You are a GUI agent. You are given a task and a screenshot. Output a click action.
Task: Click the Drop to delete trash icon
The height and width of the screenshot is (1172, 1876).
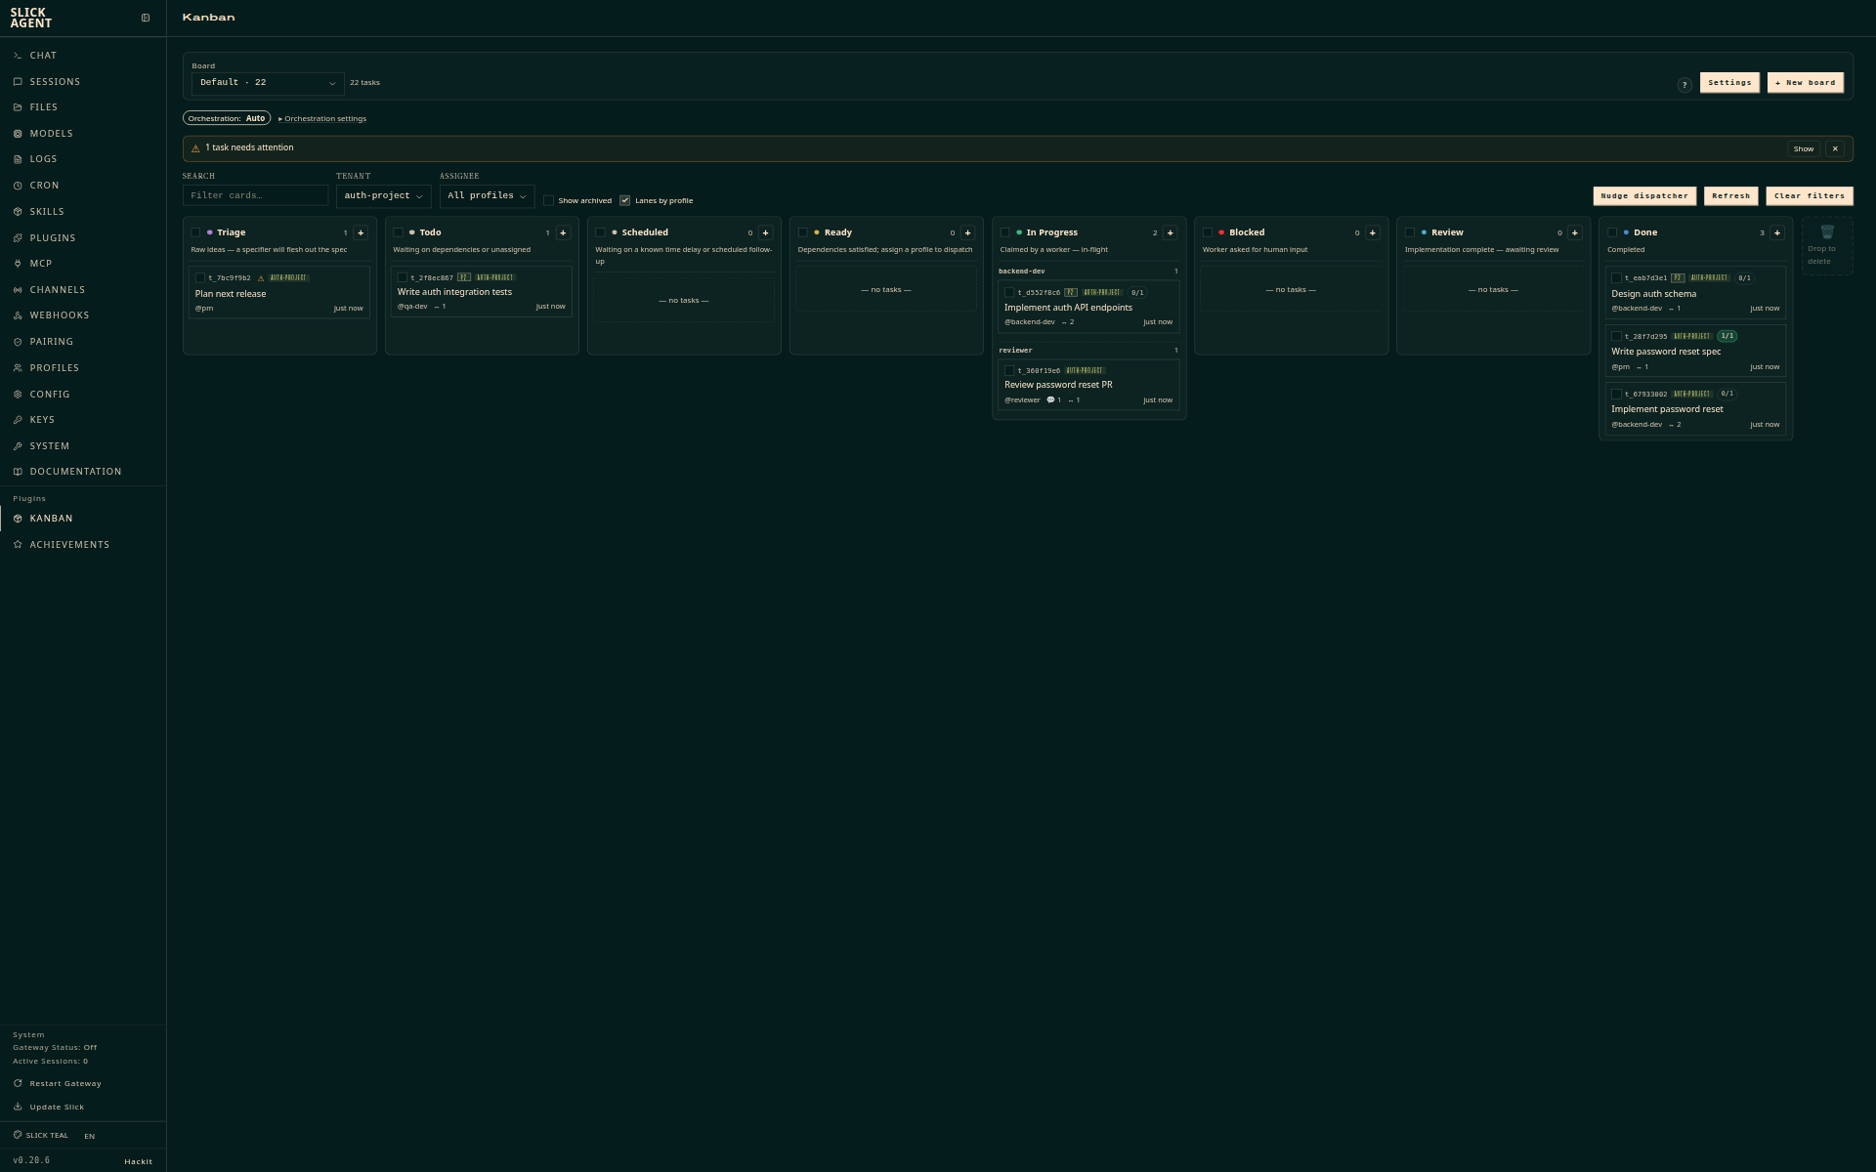tap(1827, 231)
